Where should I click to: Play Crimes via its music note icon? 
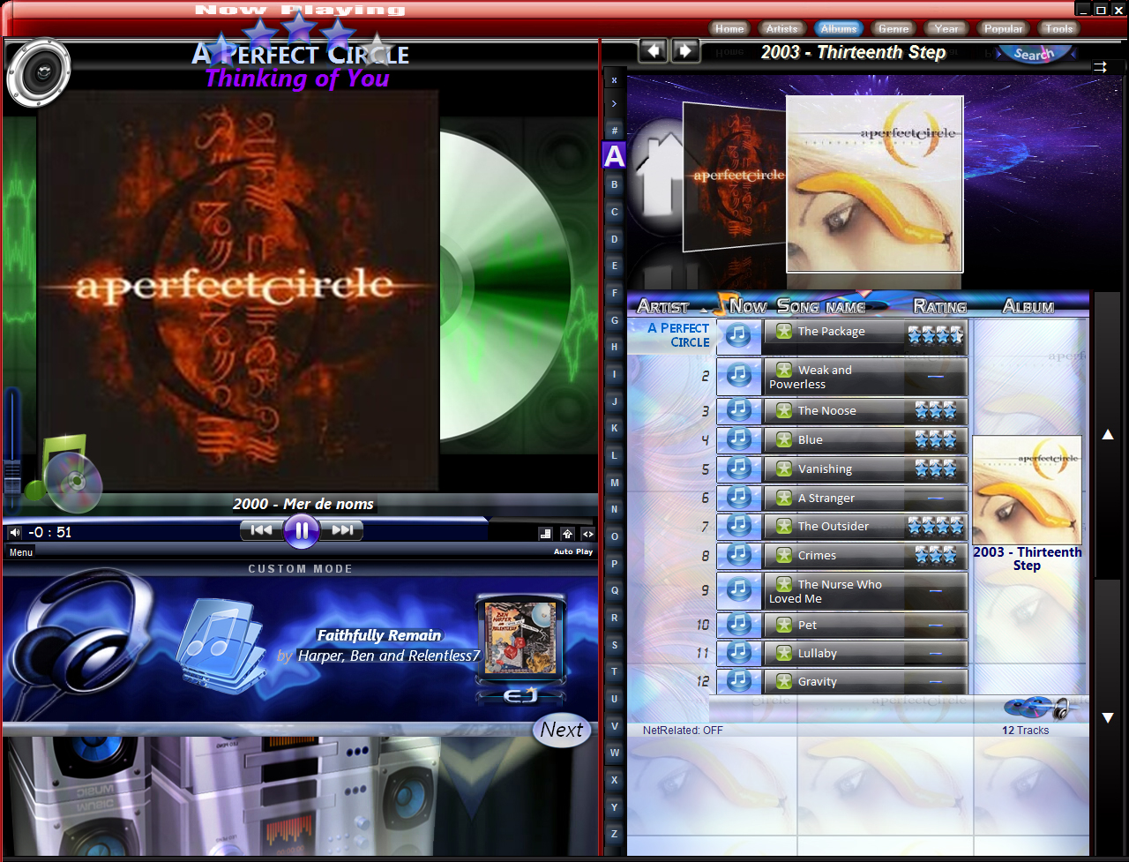[739, 556]
